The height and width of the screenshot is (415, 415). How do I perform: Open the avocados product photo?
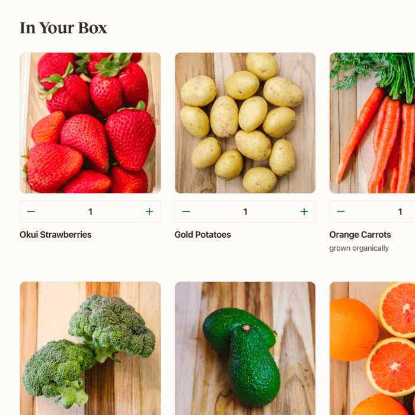pos(245,349)
